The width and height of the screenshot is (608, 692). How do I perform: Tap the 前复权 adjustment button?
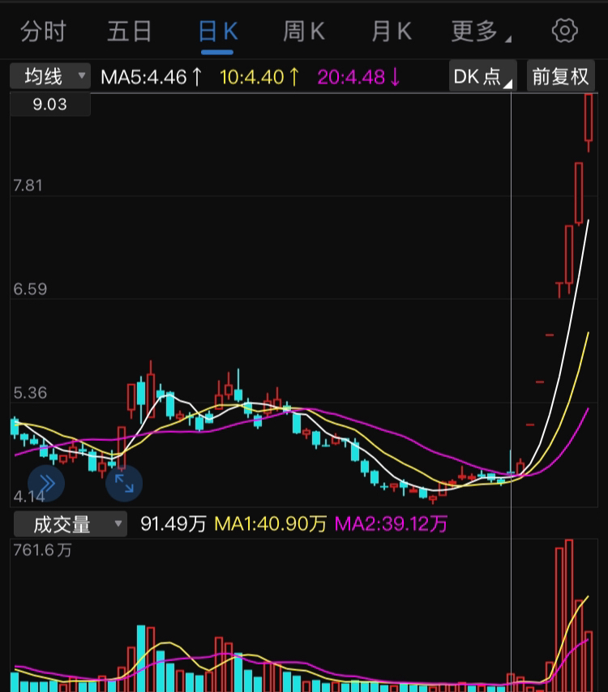coord(561,76)
